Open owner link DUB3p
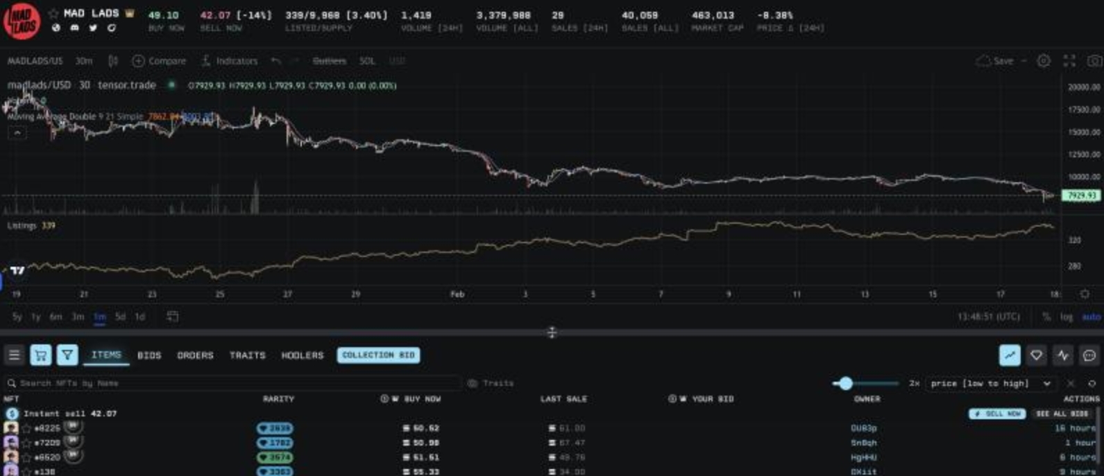The image size is (1104, 476). [x=864, y=429]
